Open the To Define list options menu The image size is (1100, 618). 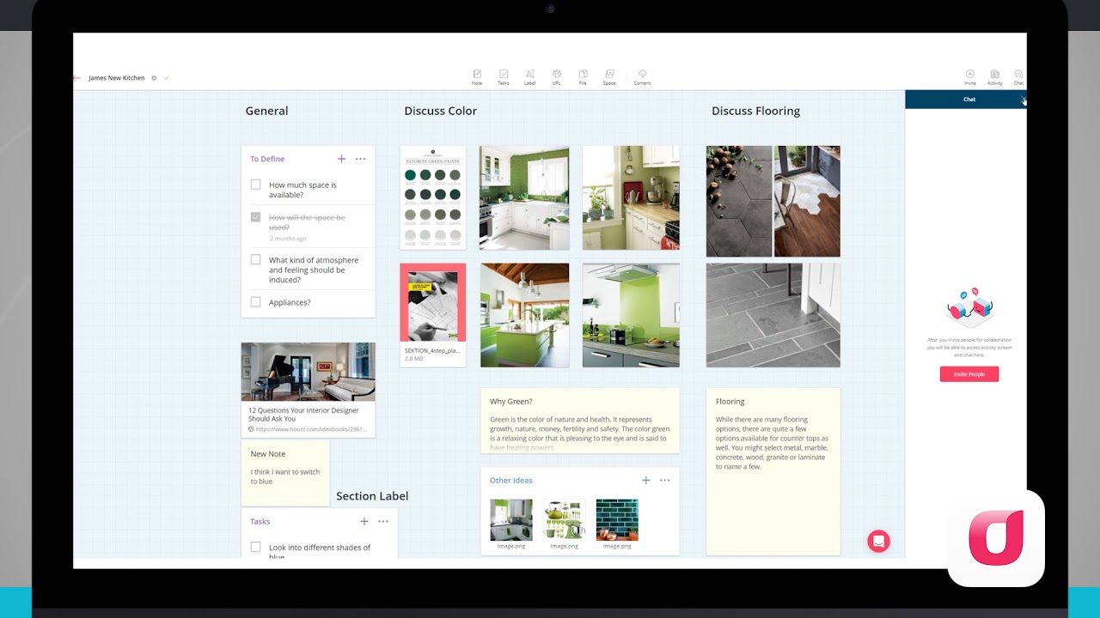[x=360, y=159]
